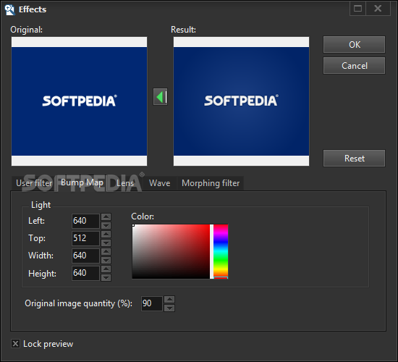Focus the Height input field
This screenshot has height=362, width=398.
tap(85, 273)
